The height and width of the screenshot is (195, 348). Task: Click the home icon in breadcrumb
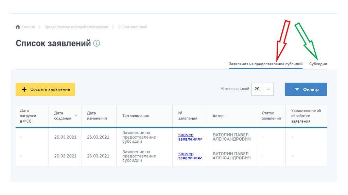(18, 27)
